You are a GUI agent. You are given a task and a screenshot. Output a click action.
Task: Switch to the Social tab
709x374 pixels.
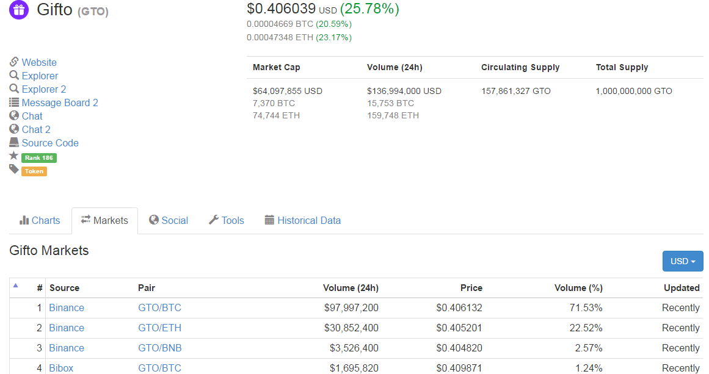tap(169, 220)
